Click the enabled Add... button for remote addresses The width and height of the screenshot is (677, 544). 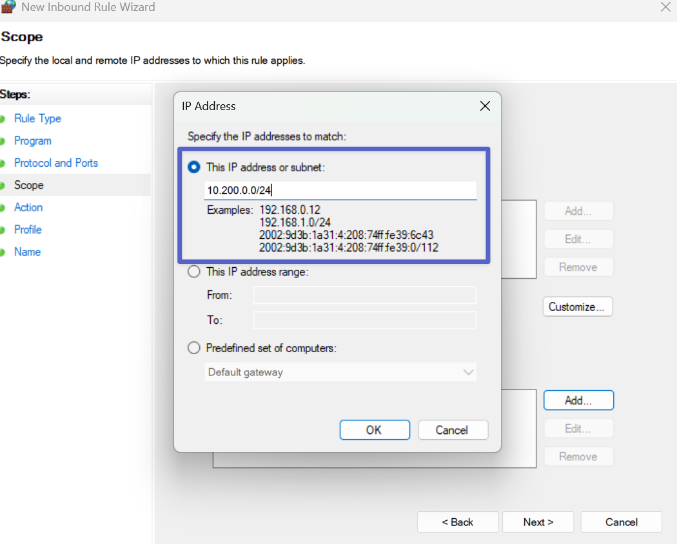578,400
